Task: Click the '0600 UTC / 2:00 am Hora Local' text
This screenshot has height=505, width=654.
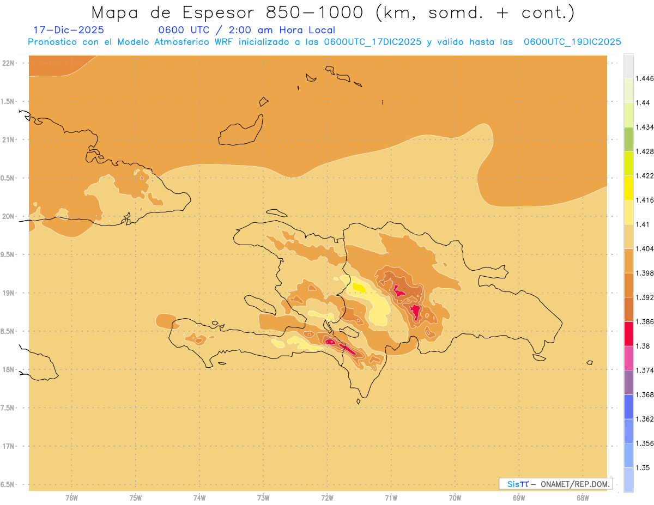Action: [x=246, y=31]
